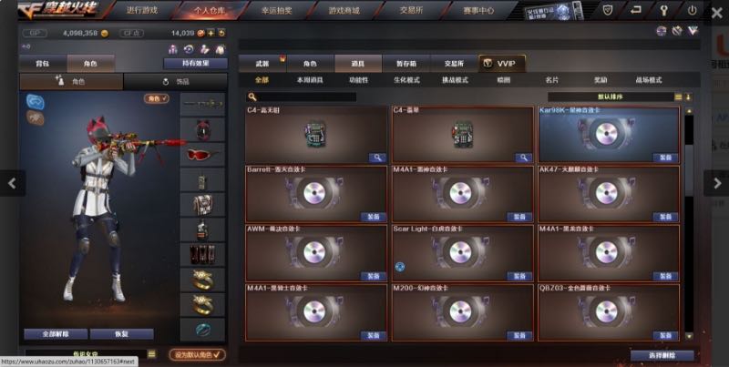Click the blue mask icon above the character

coord(36,102)
